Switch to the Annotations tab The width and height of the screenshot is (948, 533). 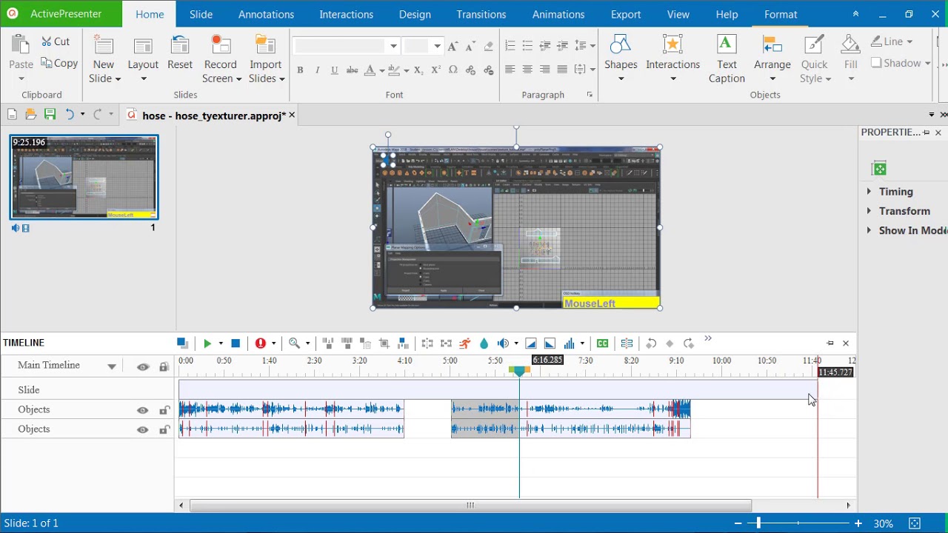[266, 14]
